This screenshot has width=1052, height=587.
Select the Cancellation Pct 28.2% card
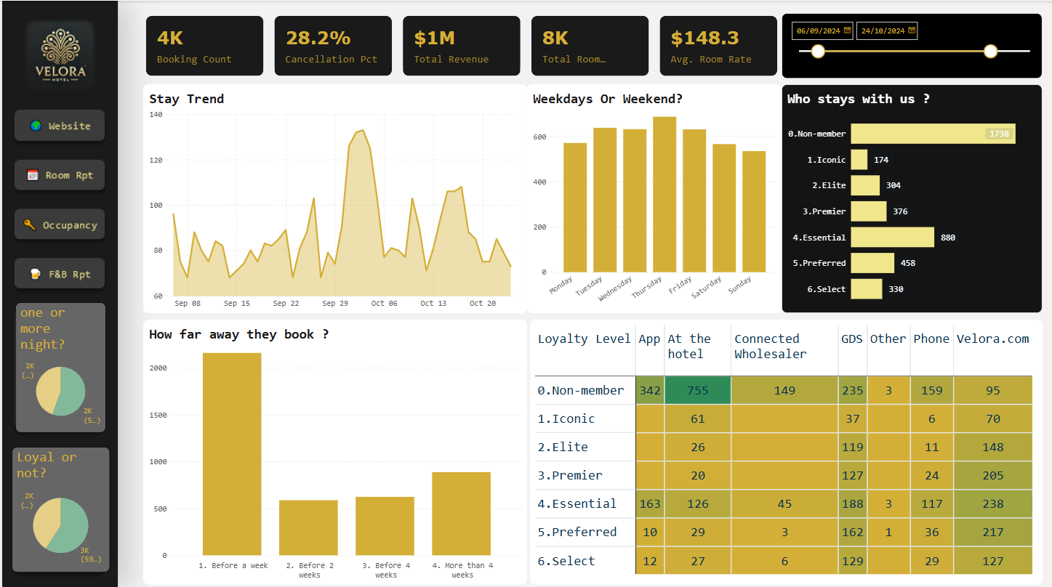tap(333, 46)
